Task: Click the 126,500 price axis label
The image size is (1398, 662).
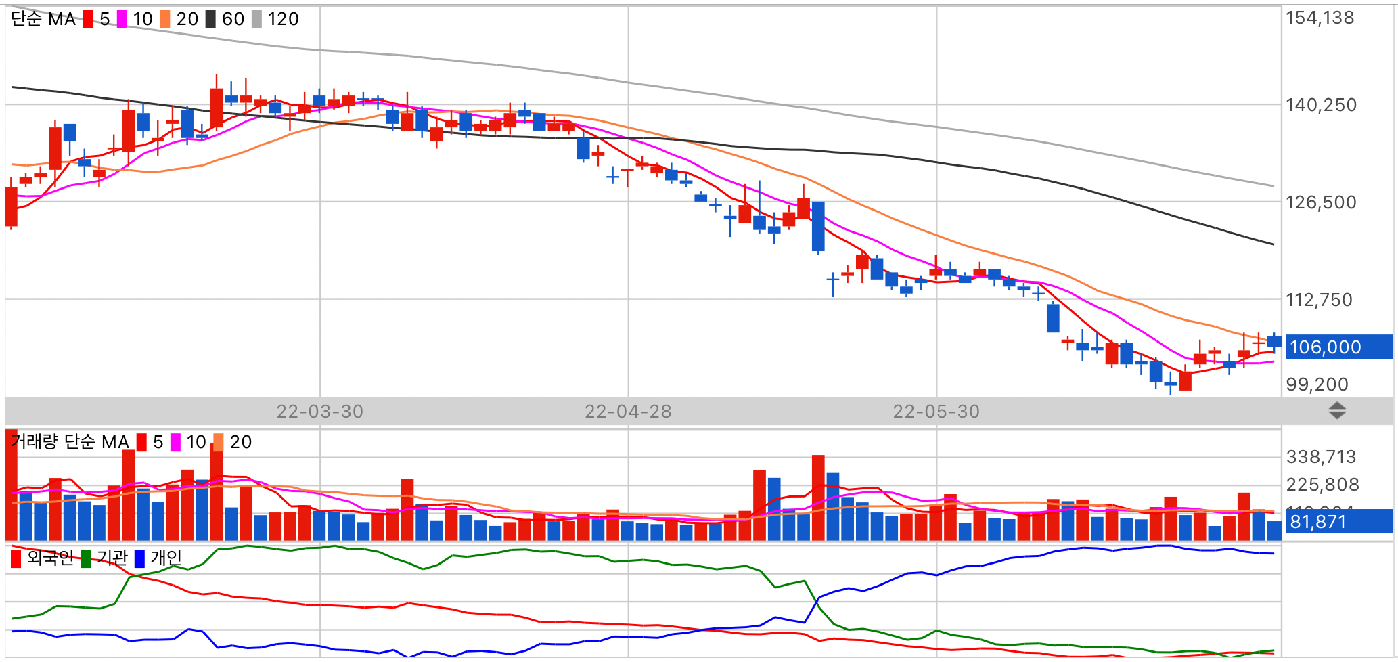Action: tap(1322, 202)
